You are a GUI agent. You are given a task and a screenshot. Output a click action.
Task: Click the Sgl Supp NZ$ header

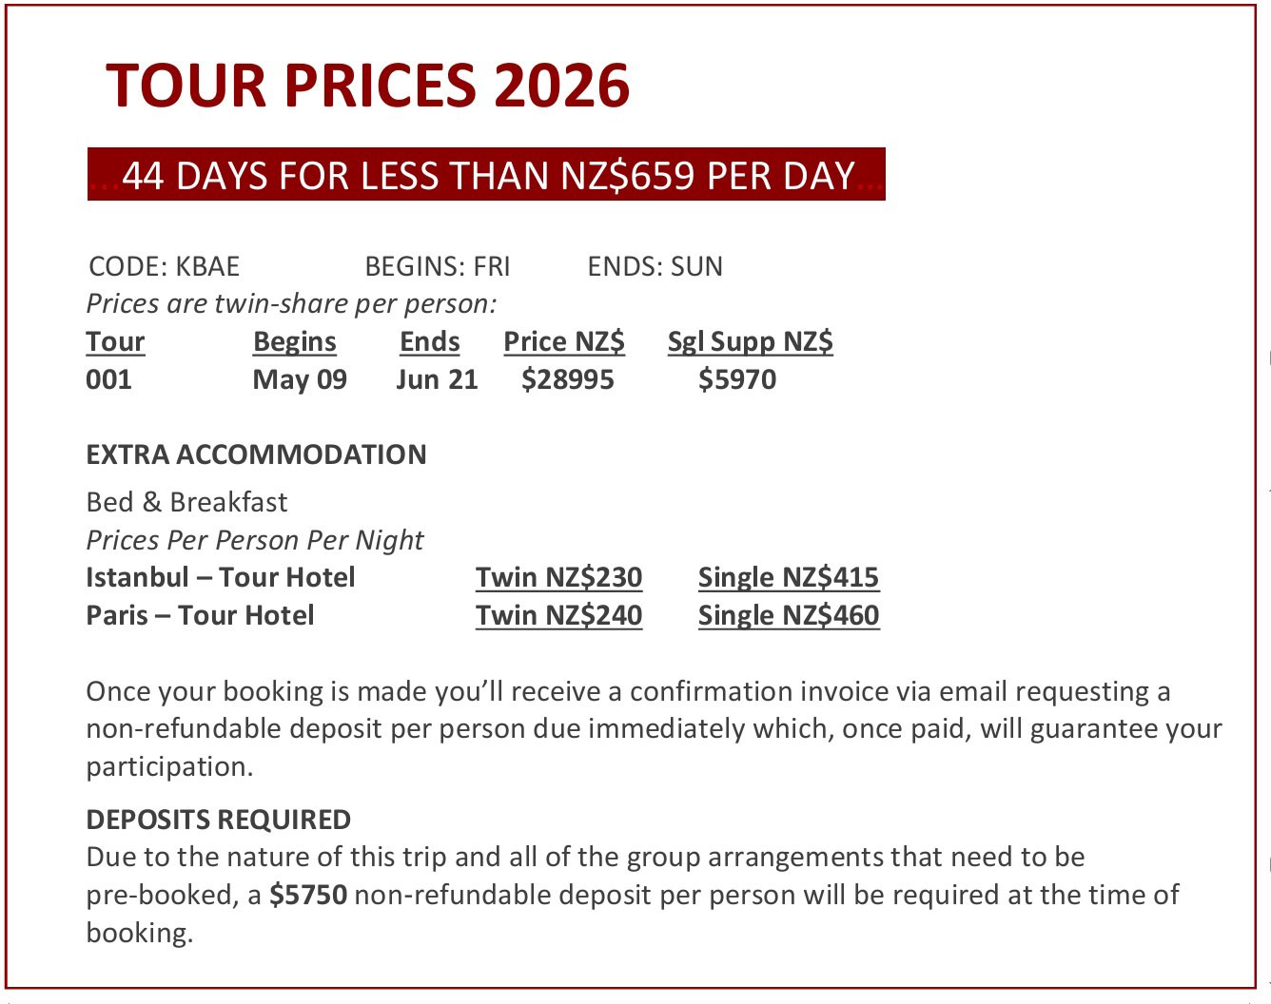750,341
